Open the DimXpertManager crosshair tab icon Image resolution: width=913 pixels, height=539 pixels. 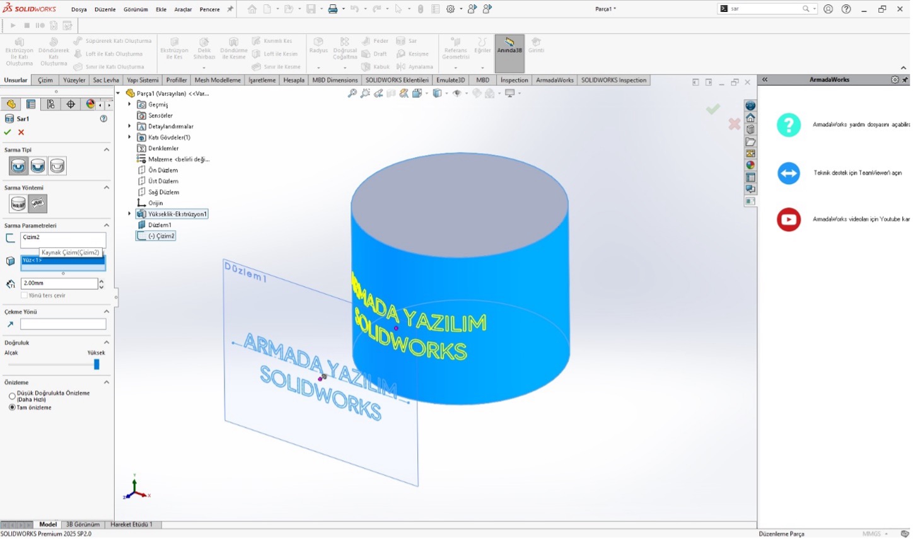(x=71, y=105)
